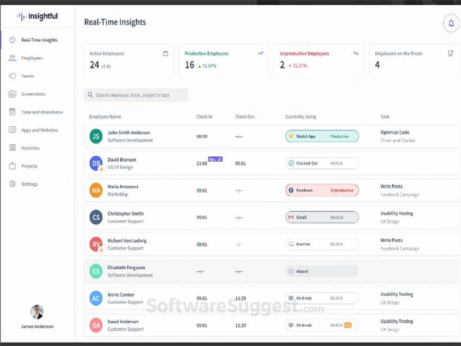
Task: Click the Facebook Unproductive status pill
Action: point(322,190)
